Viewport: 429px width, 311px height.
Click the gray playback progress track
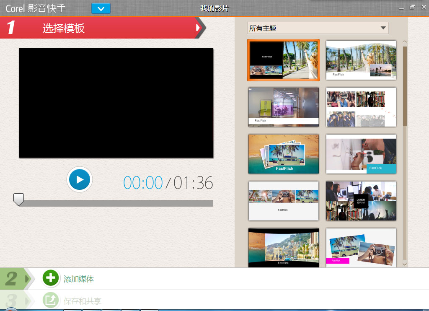[116, 203]
